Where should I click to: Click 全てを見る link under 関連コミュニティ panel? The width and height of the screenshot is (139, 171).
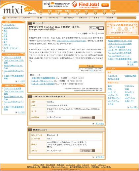100,157
